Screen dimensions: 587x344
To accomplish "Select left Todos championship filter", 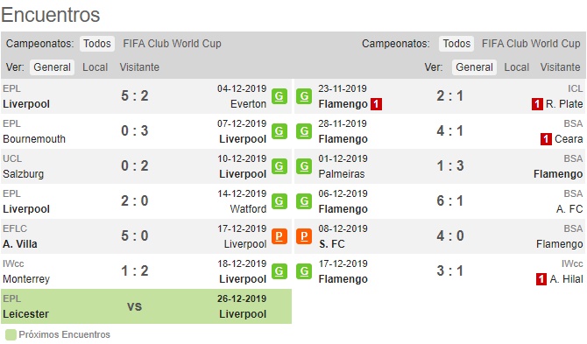I will (x=97, y=44).
